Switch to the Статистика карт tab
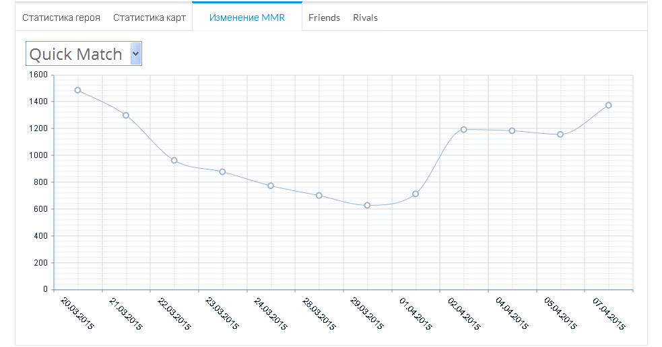662x347 pixels. point(149,17)
